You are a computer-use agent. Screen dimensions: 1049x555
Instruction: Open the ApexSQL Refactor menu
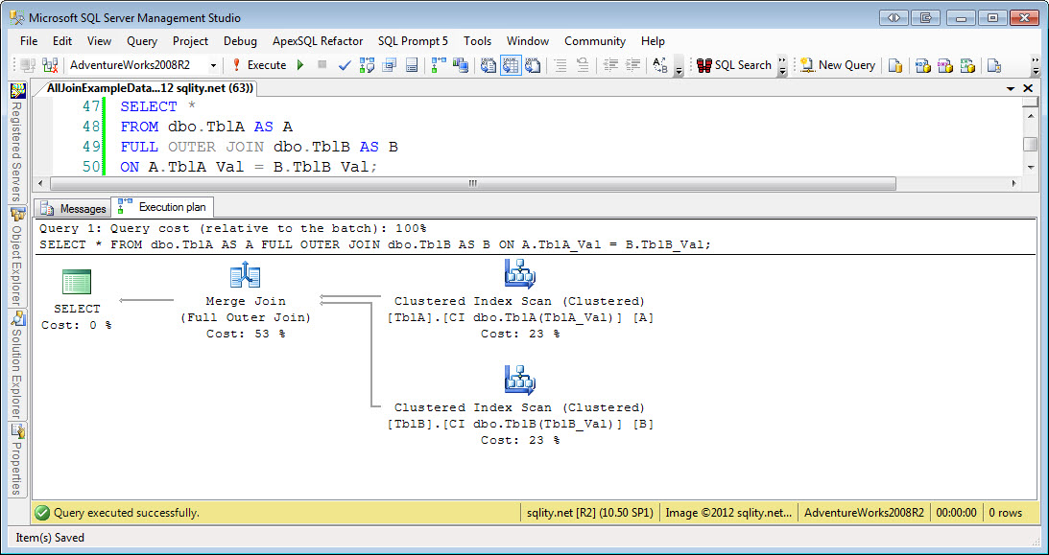318,41
